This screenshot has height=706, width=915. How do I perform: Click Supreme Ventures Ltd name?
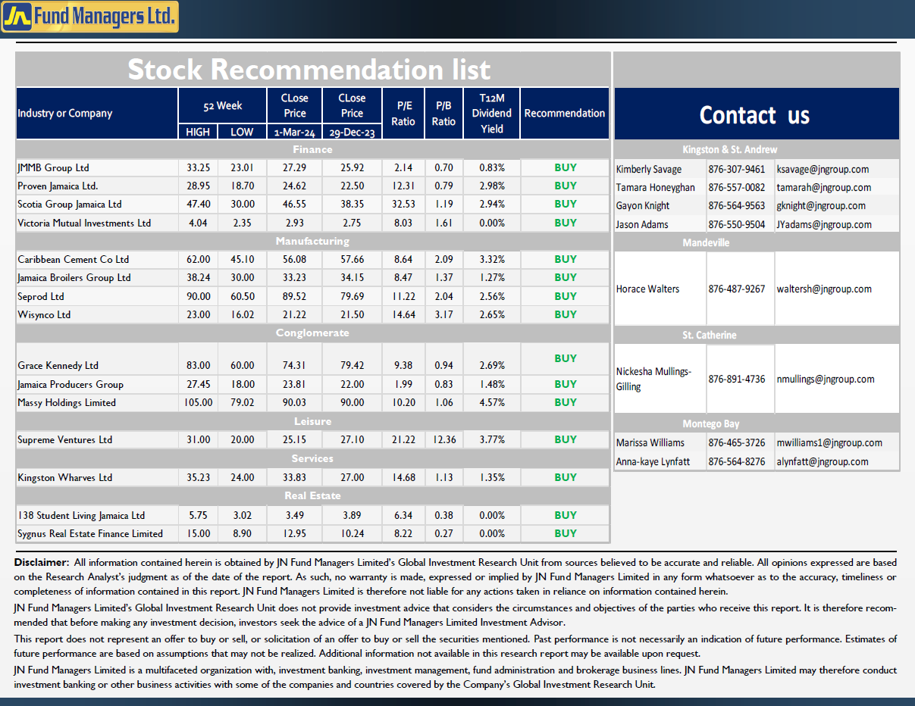[x=64, y=439]
